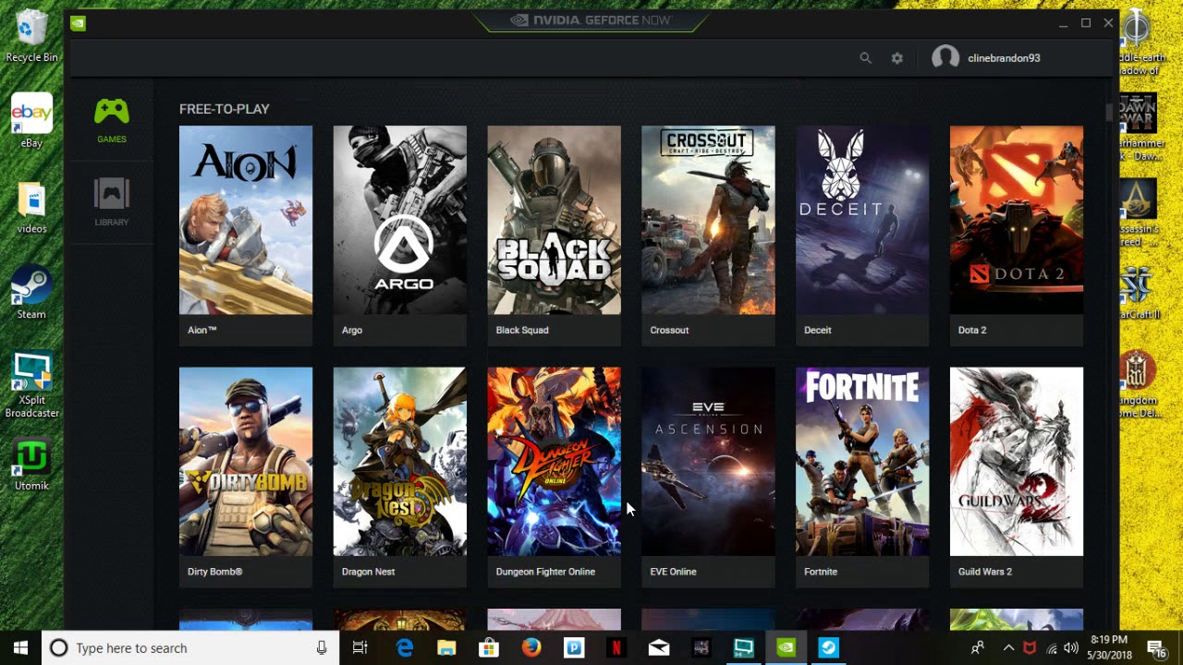This screenshot has height=665, width=1183.
Task: Open the XSplit Broadcaster desktop shortcut
Action: coord(31,386)
